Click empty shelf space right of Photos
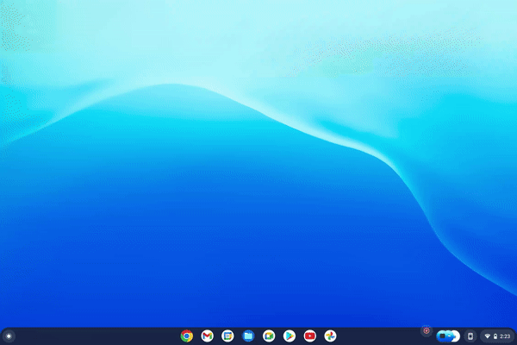 point(379,336)
